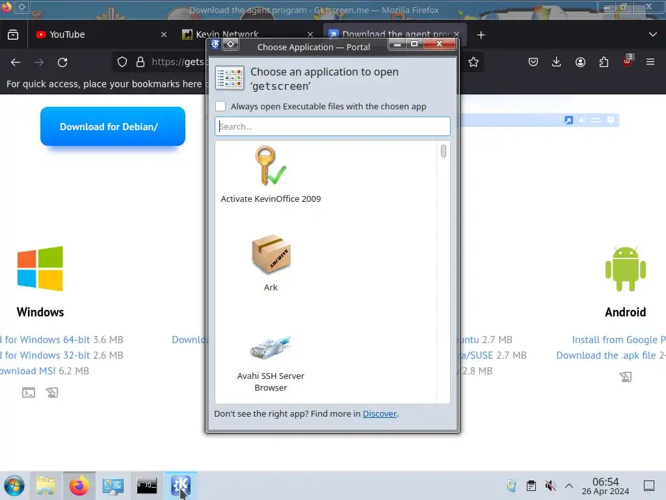Close the Choose Application dialog
Viewport: 666px width, 500px height.
(439, 44)
